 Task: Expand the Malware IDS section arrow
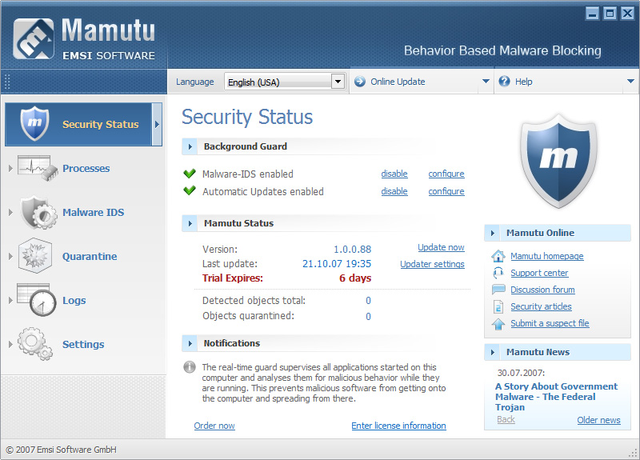[10, 212]
